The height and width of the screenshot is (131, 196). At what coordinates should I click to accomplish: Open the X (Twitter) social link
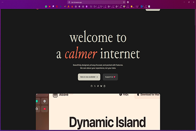point(95,86)
